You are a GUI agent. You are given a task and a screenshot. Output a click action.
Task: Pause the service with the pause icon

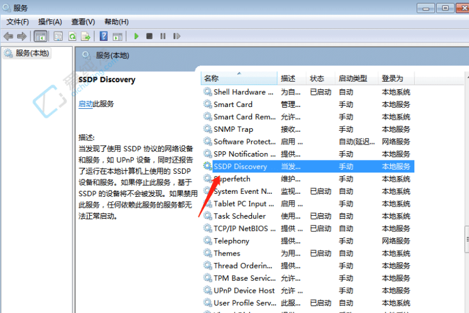pyautogui.click(x=163, y=36)
